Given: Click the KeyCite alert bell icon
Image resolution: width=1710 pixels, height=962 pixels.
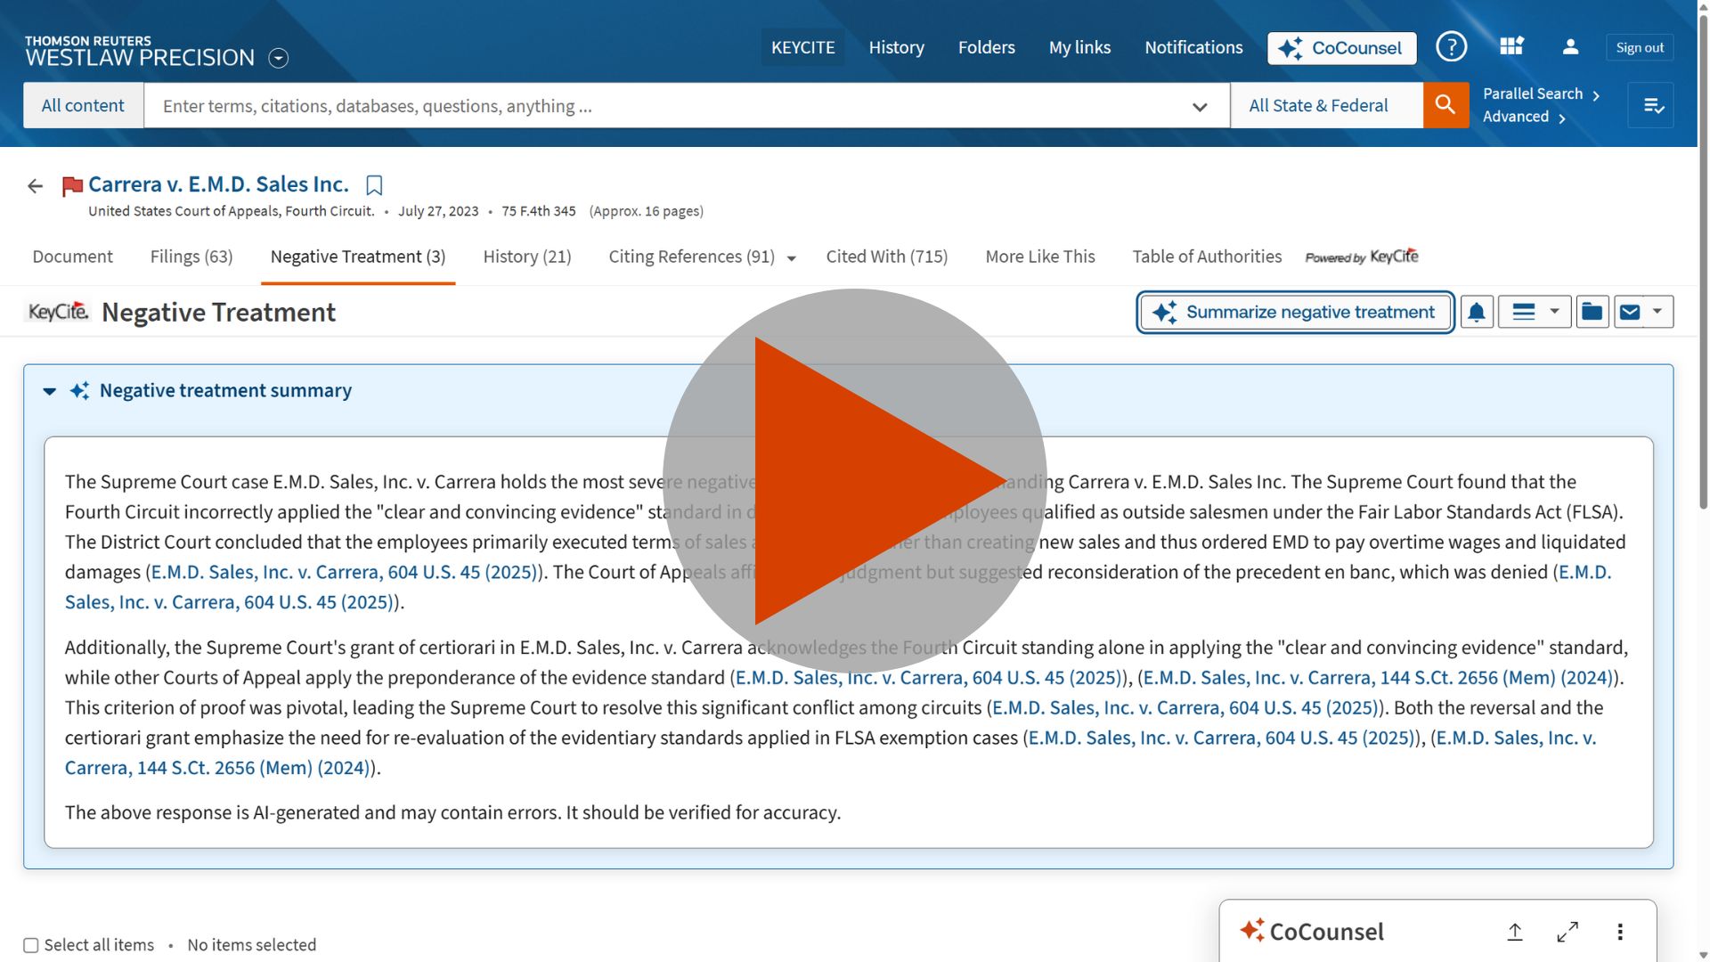Looking at the screenshot, I should pyautogui.click(x=1477, y=313).
